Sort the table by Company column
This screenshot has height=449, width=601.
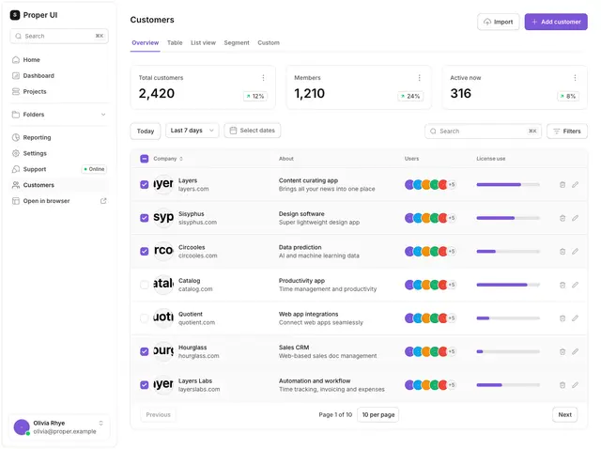pyautogui.click(x=168, y=159)
